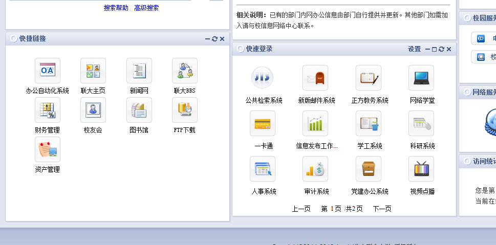The image size is (496, 245).
Task: Click the 新版邮件系统 label
Action: [x=317, y=101]
